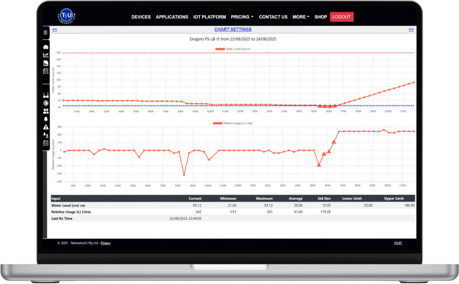Click the 'Maximum' column header
The height and width of the screenshot is (284, 459).
click(x=264, y=198)
